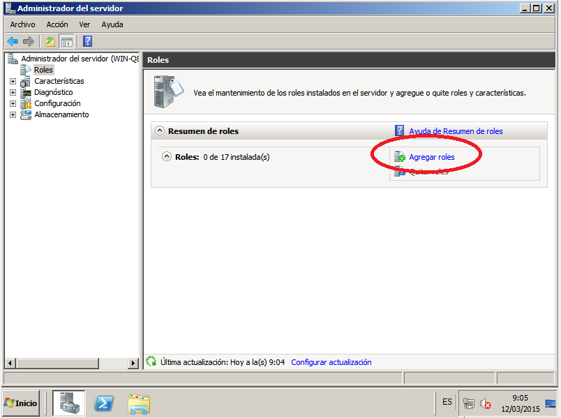The width and height of the screenshot is (561, 418).
Task: Open the Acción menu
Action: click(57, 24)
